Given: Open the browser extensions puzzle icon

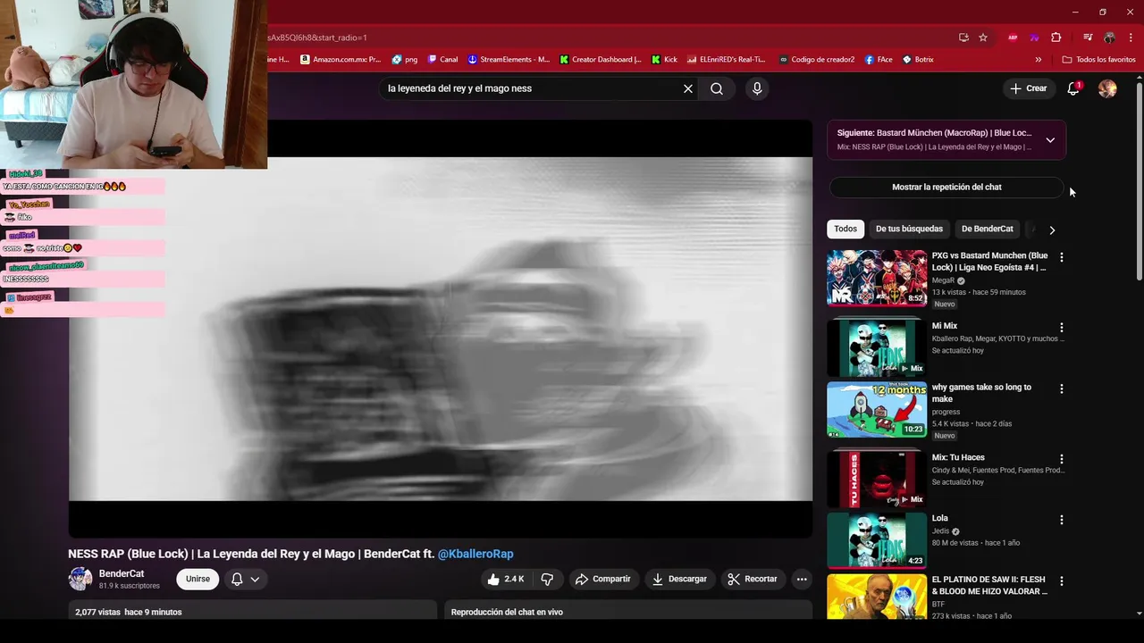Looking at the screenshot, I should pos(1056,38).
